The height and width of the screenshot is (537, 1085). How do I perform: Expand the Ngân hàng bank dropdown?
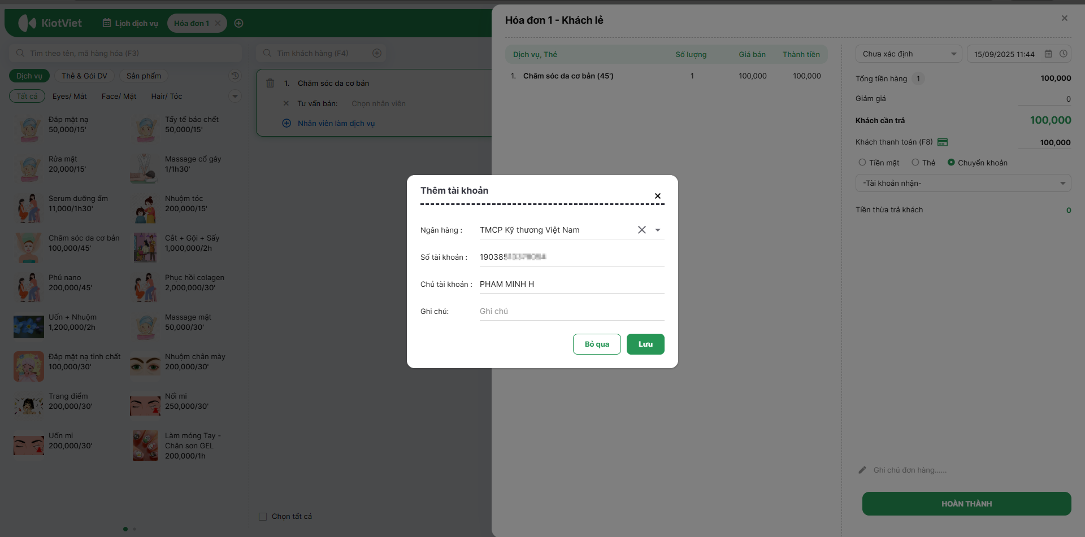click(x=658, y=230)
